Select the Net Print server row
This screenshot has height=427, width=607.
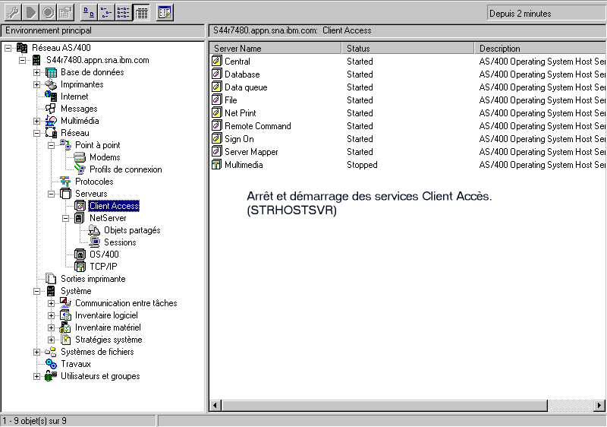point(408,112)
